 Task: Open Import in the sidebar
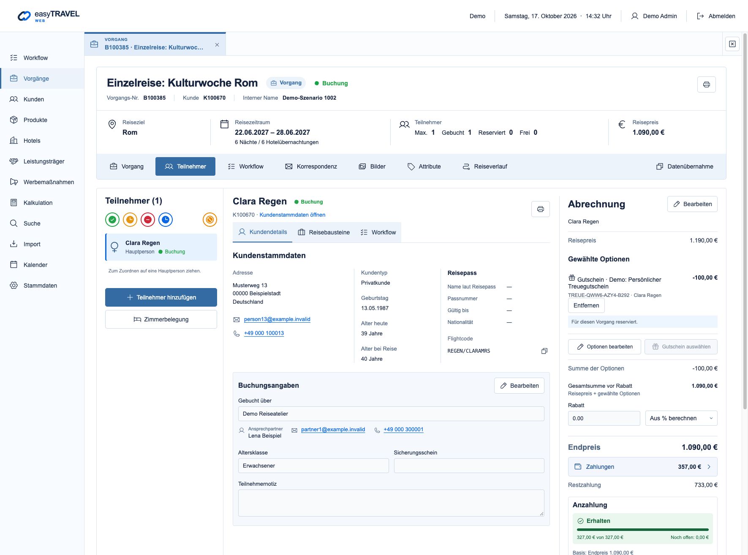tap(42, 244)
